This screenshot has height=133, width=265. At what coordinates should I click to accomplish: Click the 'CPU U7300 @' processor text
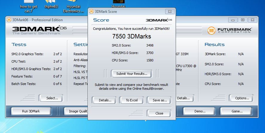[x=186, y=66]
